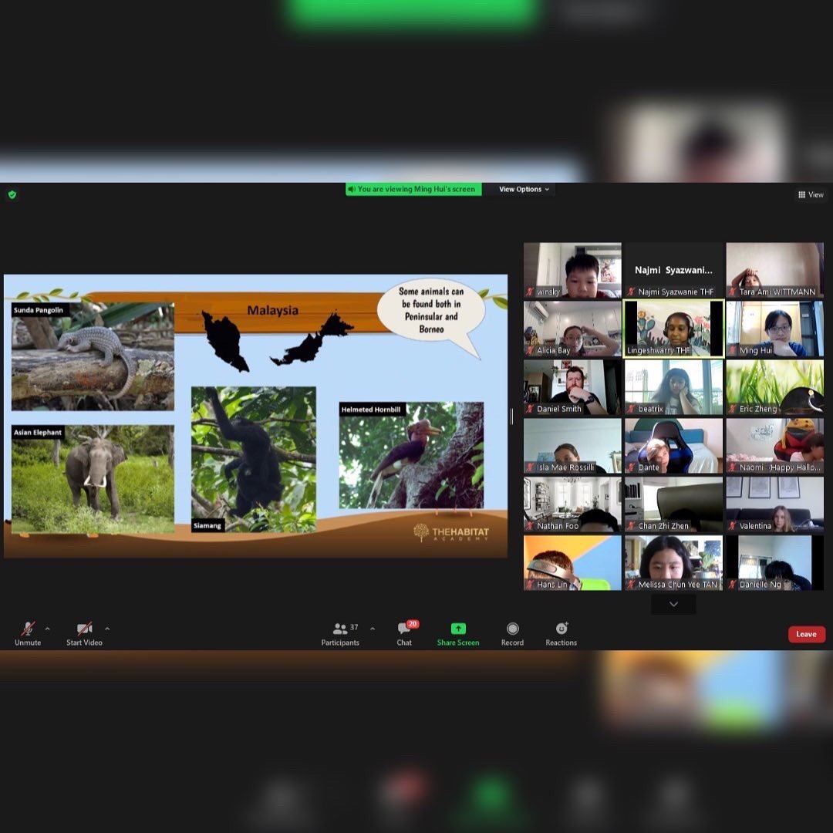The height and width of the screenshot is (833, 833).
Task: Open the View layout menu
Action: tap(811, 194)
